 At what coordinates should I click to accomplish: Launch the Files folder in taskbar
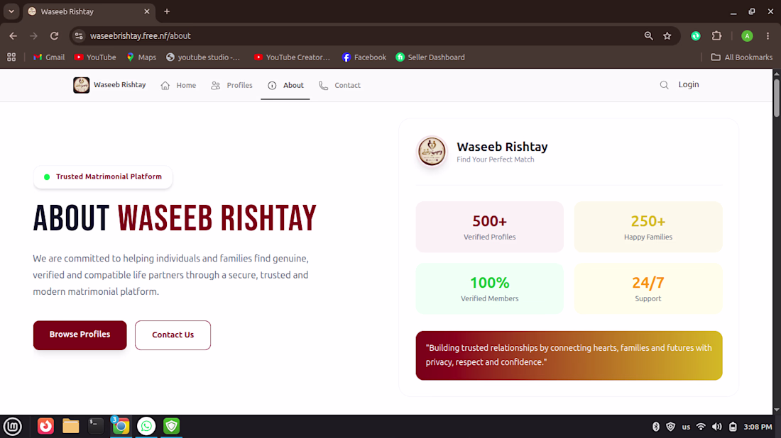[x=71, y=426]
